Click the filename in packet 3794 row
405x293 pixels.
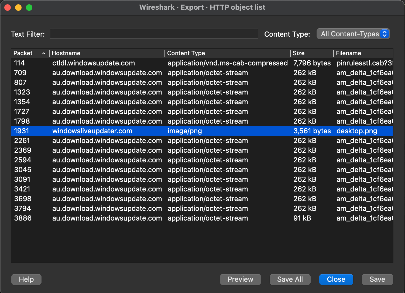point(365,208)
